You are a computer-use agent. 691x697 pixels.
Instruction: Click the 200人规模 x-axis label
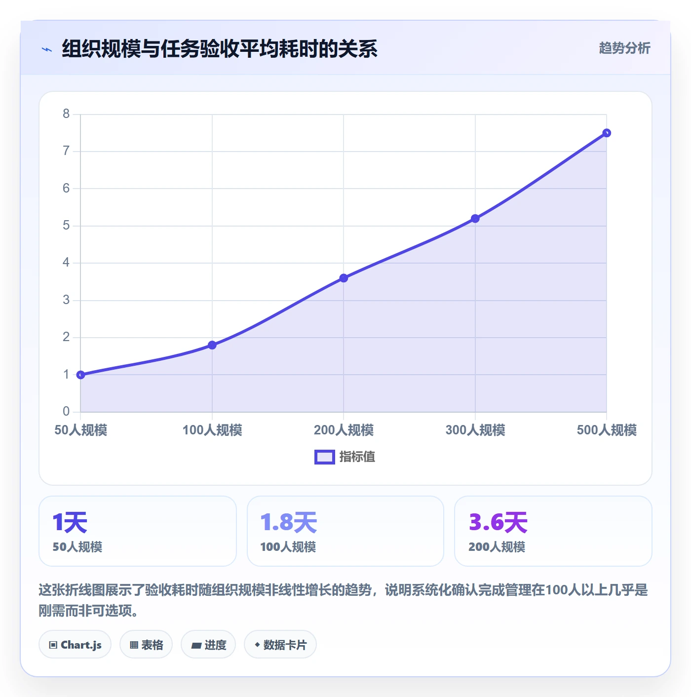click(x=344, y=430)
